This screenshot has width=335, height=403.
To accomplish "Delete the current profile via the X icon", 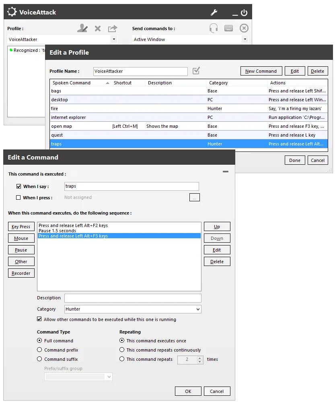I will point(97,28).
